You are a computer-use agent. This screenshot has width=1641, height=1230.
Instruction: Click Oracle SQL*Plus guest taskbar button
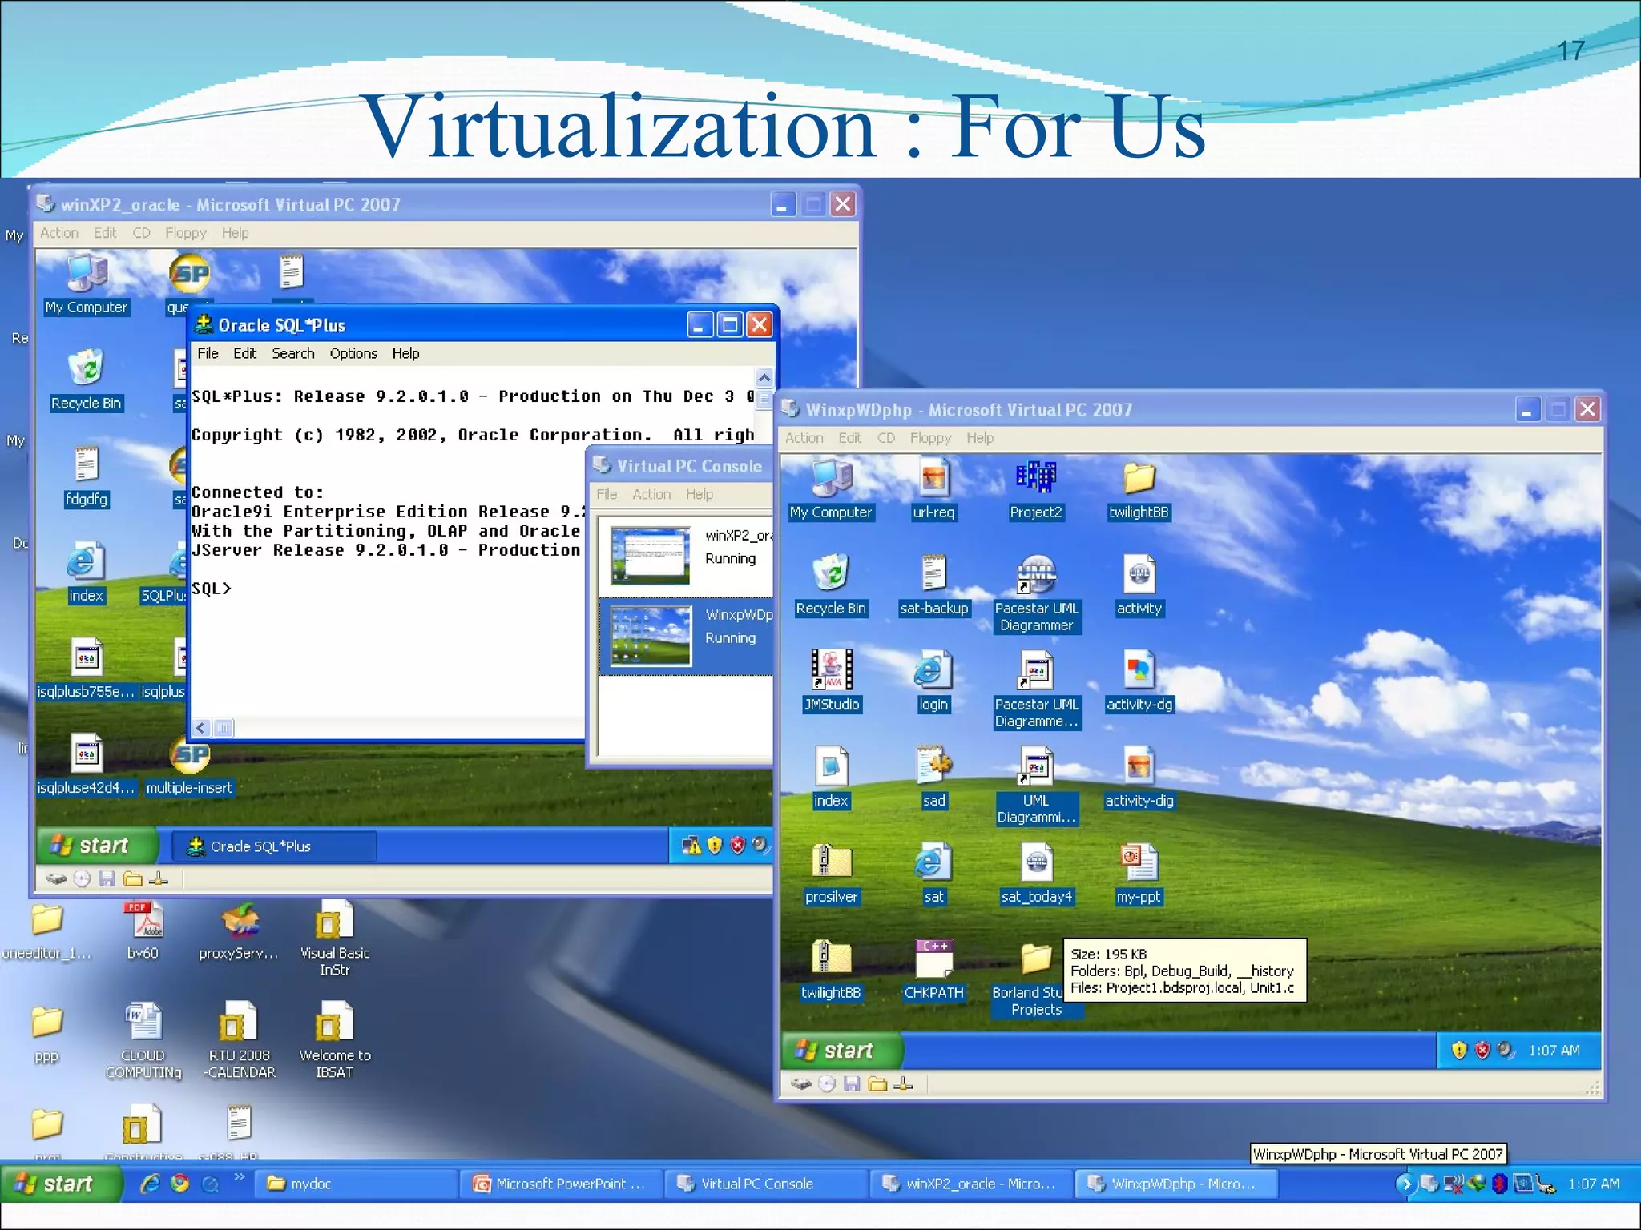pyautogui.click(x=275, y=846)
